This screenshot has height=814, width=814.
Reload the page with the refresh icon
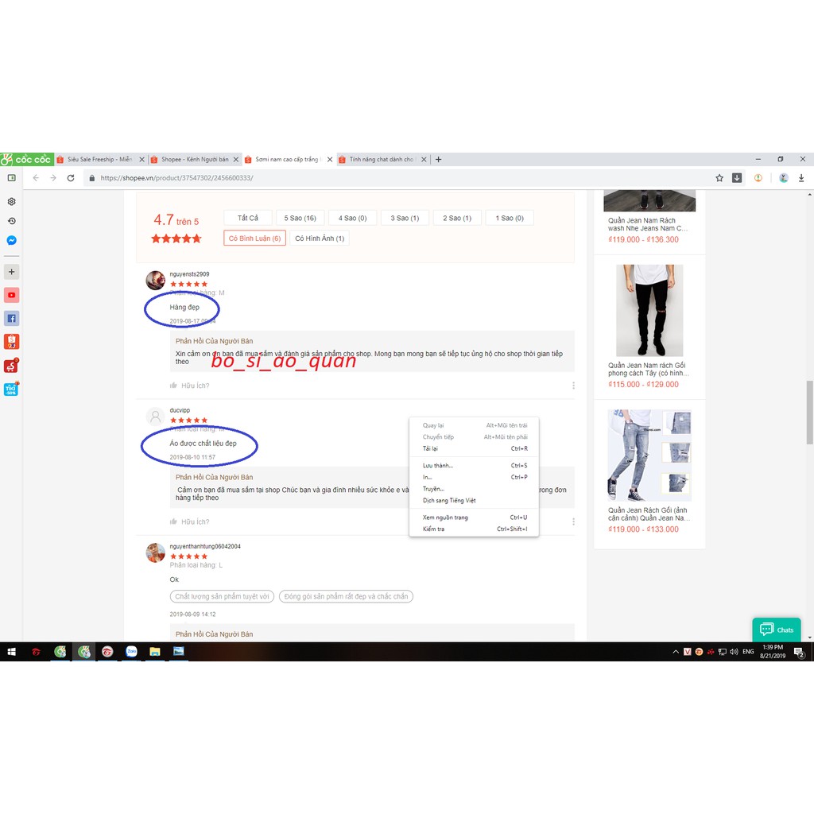click(72, 178)
